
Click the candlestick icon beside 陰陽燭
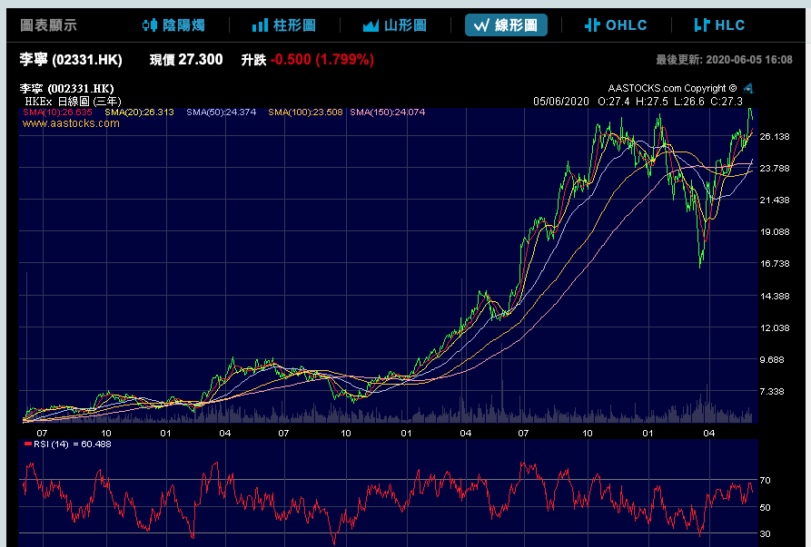pos(150,25)
